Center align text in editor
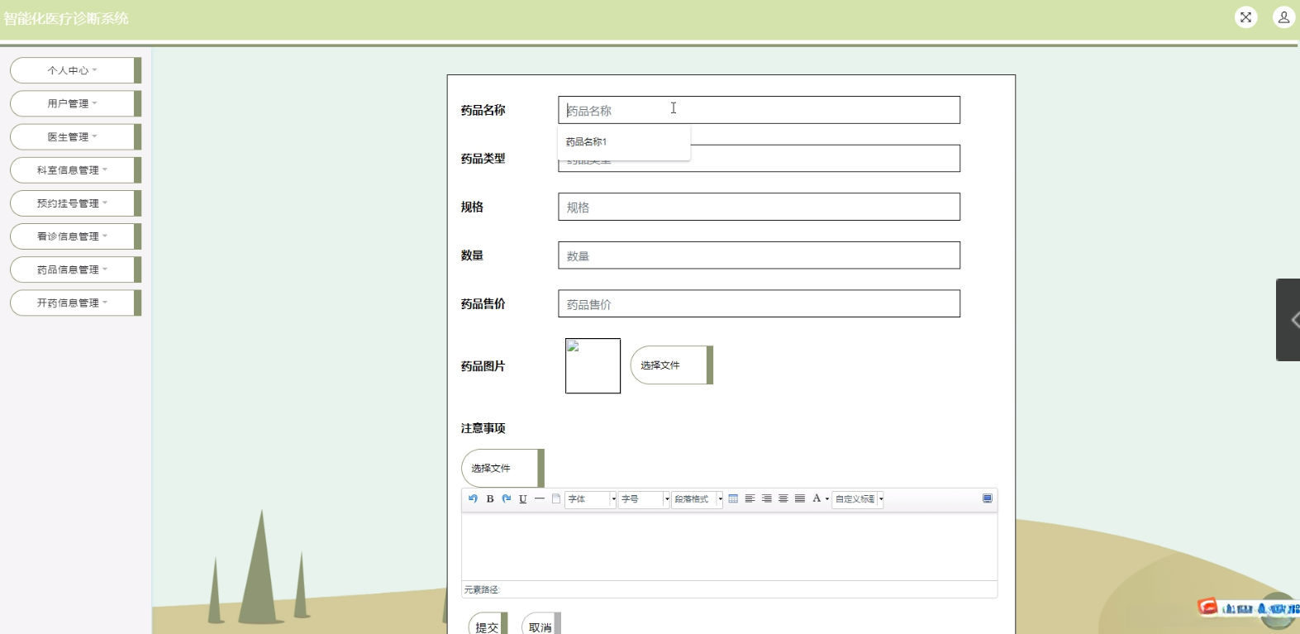 (783, 498)
